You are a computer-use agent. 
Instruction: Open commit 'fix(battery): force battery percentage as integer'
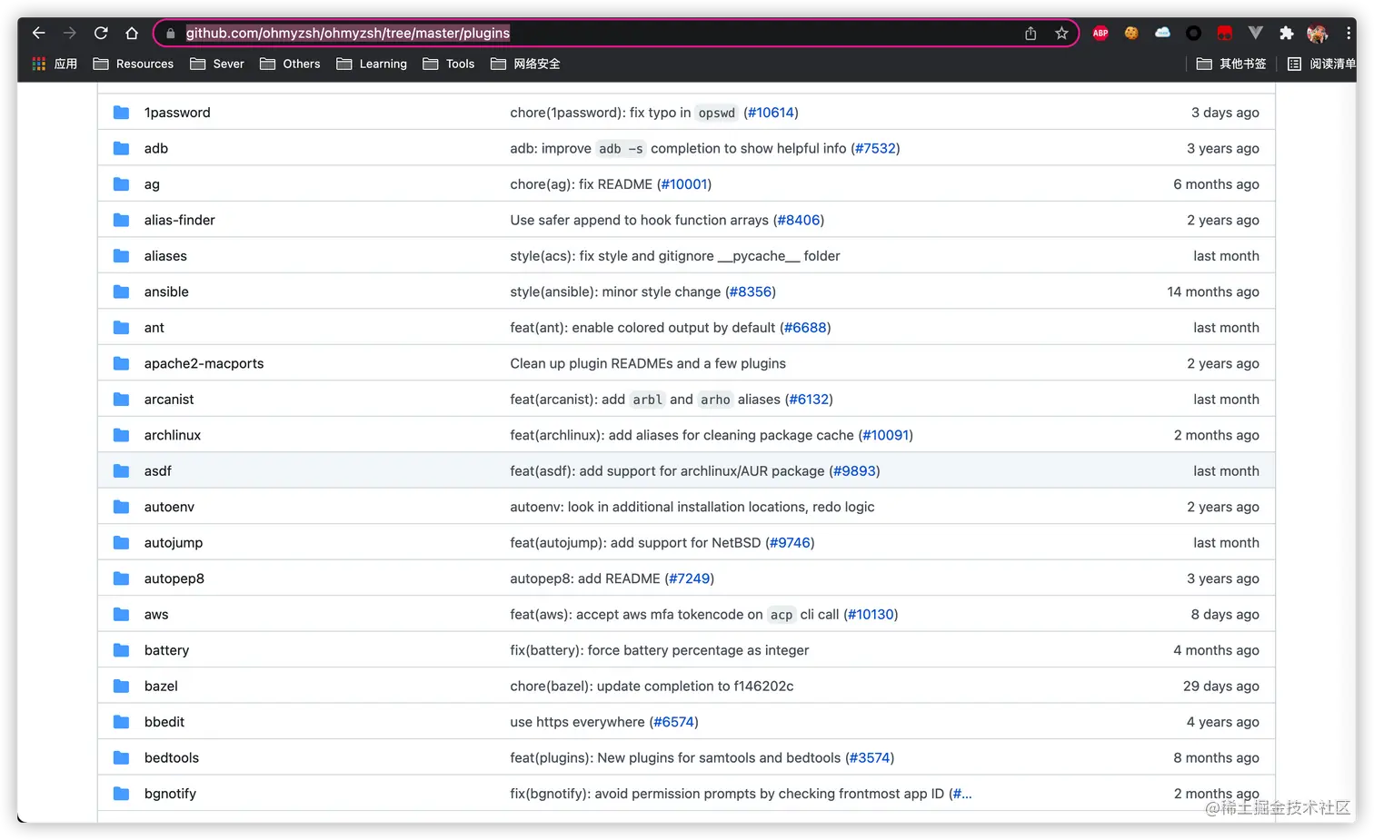point(660,650)
